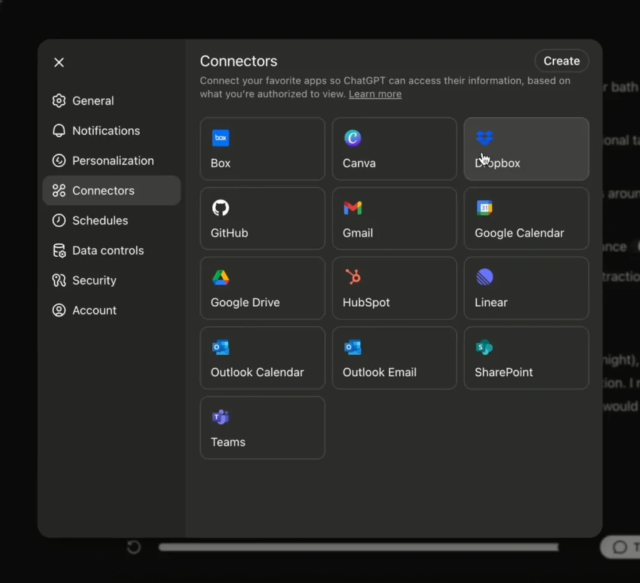Image resolution: width=640 pixels, height=583 pixels.
Task: Click the Notifications bell icon
Action: tap(59, 130)
